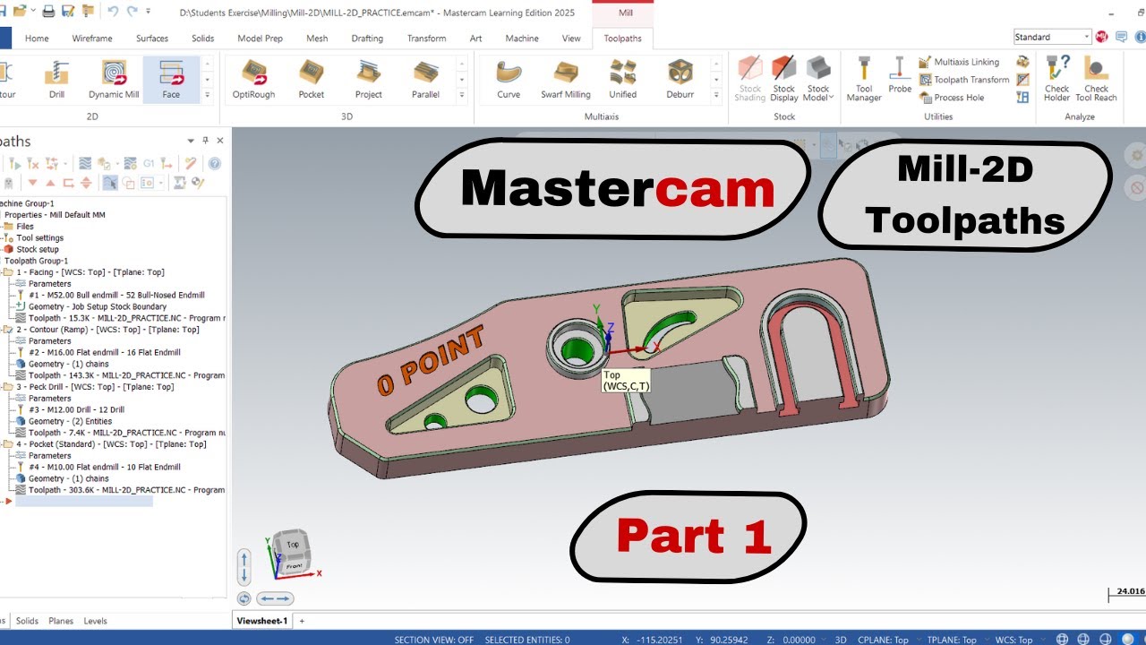This screenshot has width=1146, height=645.
Task: Click the G1 post selected operations icon
Action: (149, 163)
